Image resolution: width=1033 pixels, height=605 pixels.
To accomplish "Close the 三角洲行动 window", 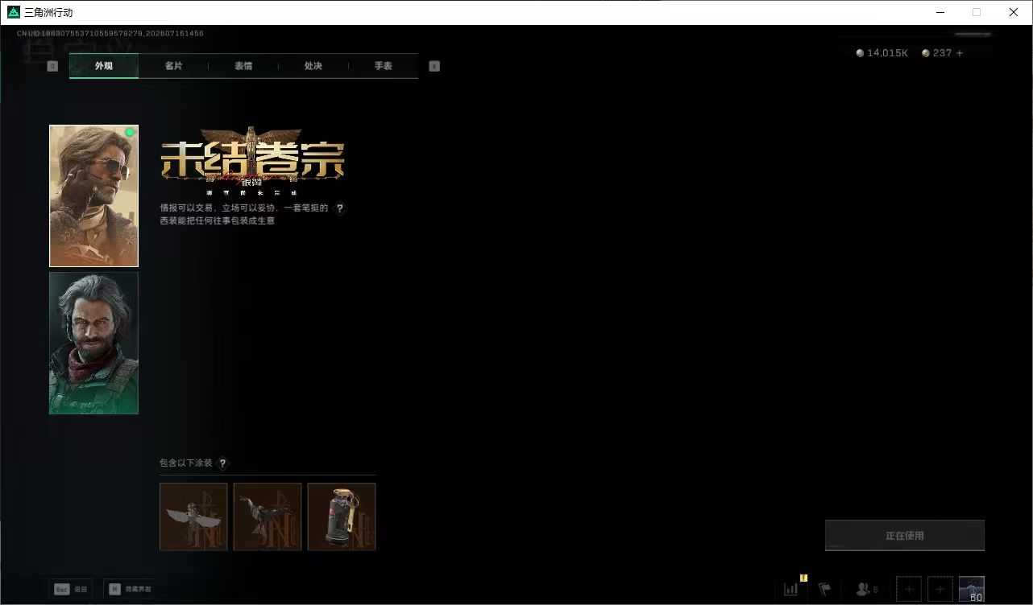I will tap(1014, 12).
